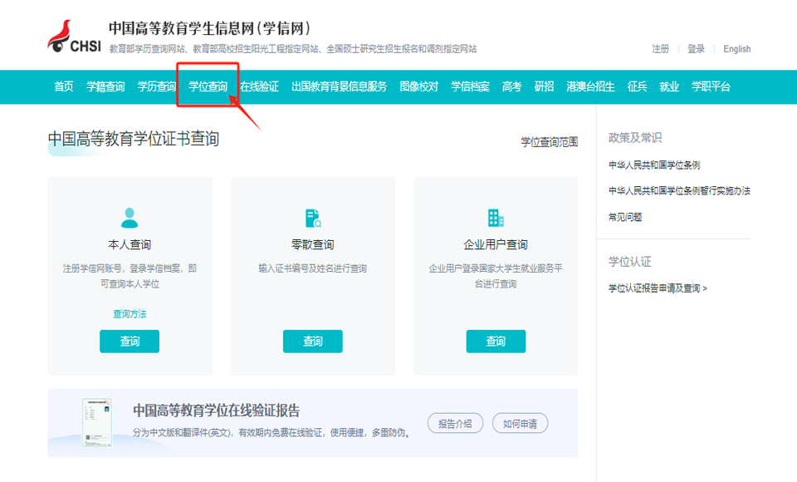Open 征兵 navigation item
Viewport: 797px width, 482px height.
[x=637, y=86]
